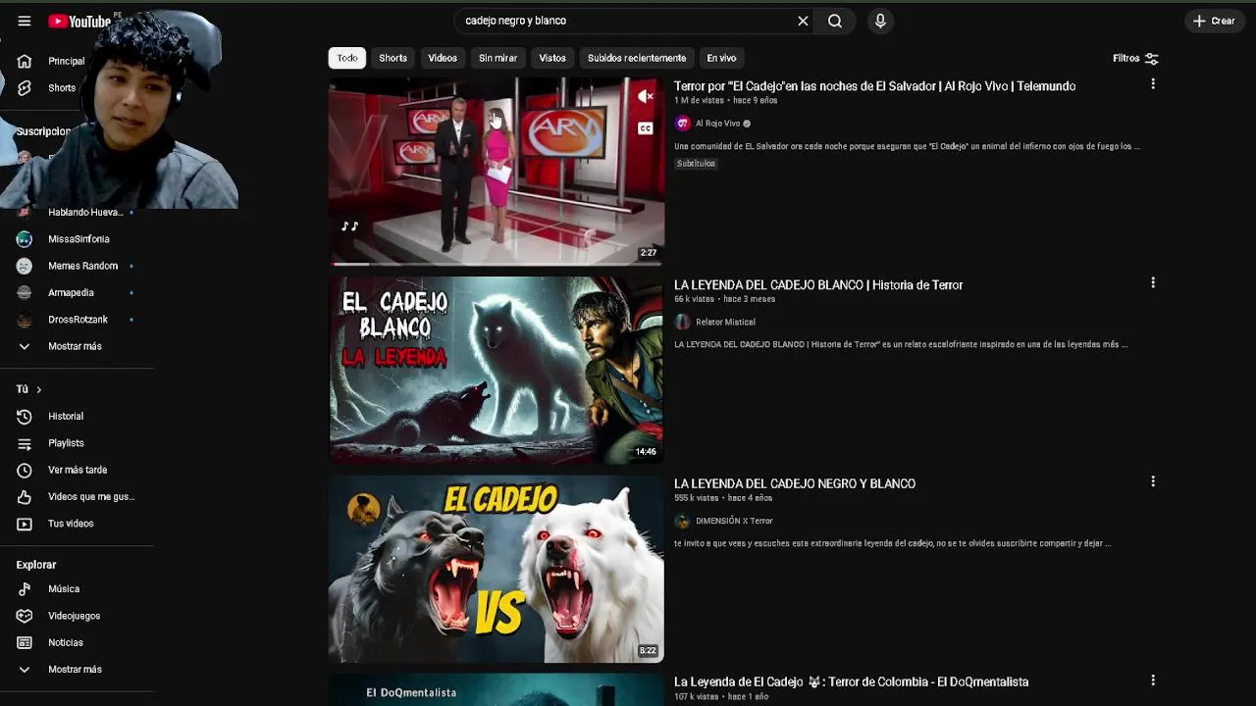Toggle CC captions on the preview
The width and height of the screenshot is (1256, 706).
(645, 128)
